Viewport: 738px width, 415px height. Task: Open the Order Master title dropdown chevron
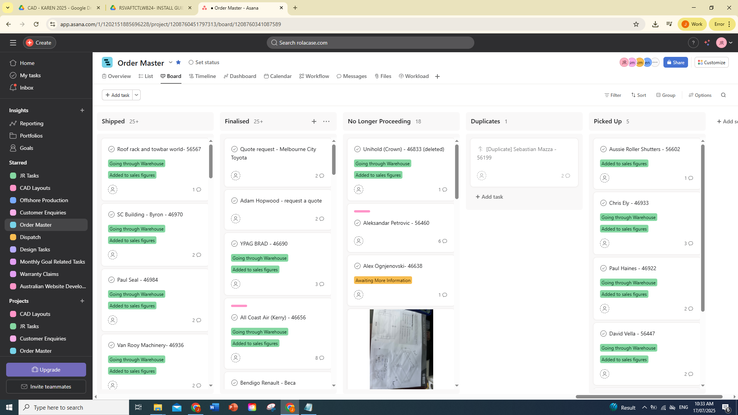171,62
